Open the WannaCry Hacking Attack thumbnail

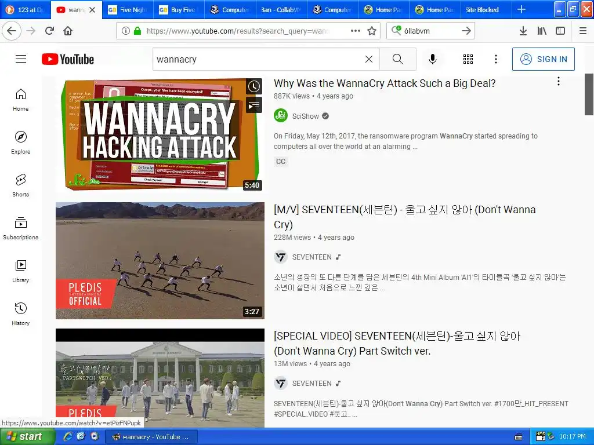click(x=160, y=134)
